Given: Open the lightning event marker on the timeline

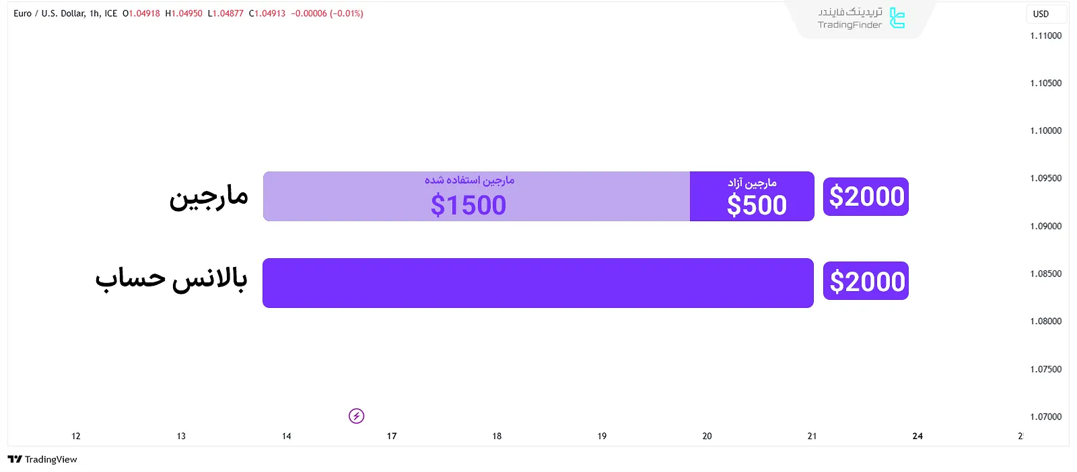Looking at the screenshot, I should tap(357, 416).
